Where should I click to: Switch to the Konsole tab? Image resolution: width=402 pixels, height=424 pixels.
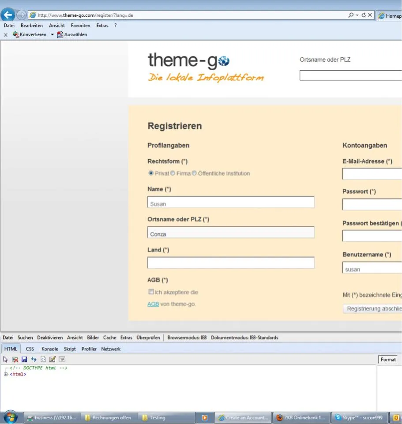point(50,349)
